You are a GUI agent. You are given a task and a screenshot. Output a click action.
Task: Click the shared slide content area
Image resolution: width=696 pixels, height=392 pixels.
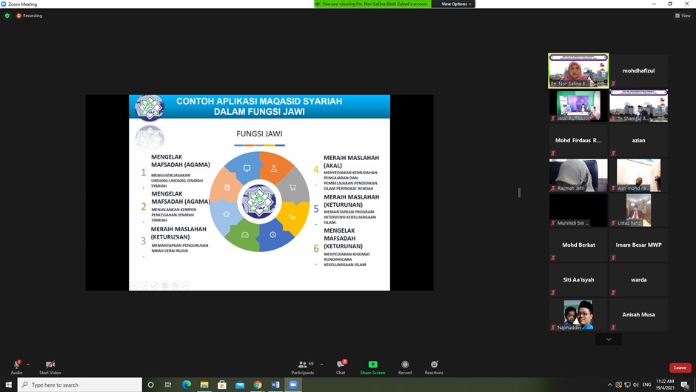pyautogui.click(x=260, y=193)
